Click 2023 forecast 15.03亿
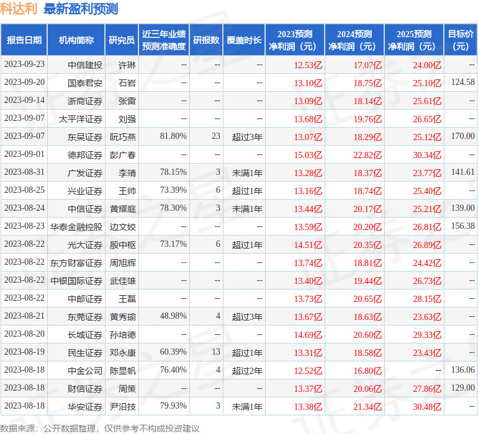 (308, 155)
